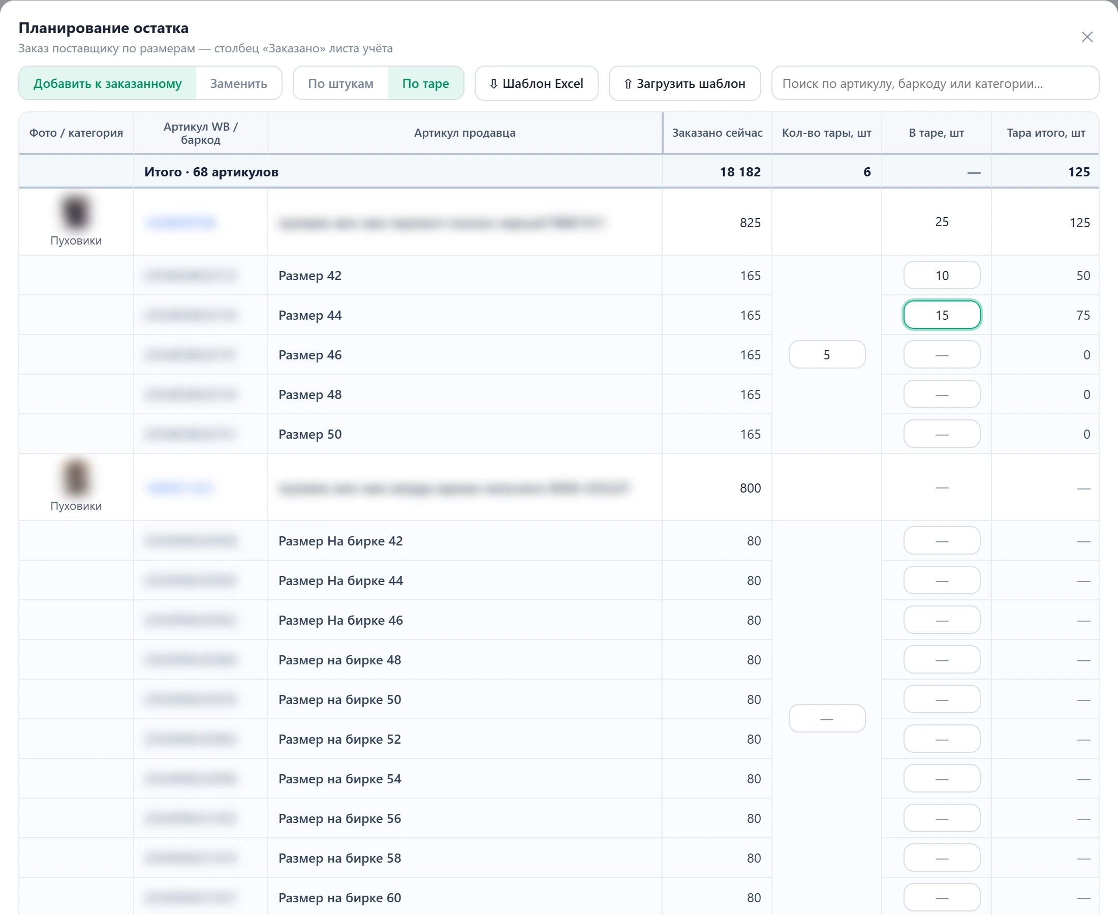This screenshot has height=915, width=1118.
Task: Click total value 18 182
Action: pyautogui.click(x=740, y=172)
